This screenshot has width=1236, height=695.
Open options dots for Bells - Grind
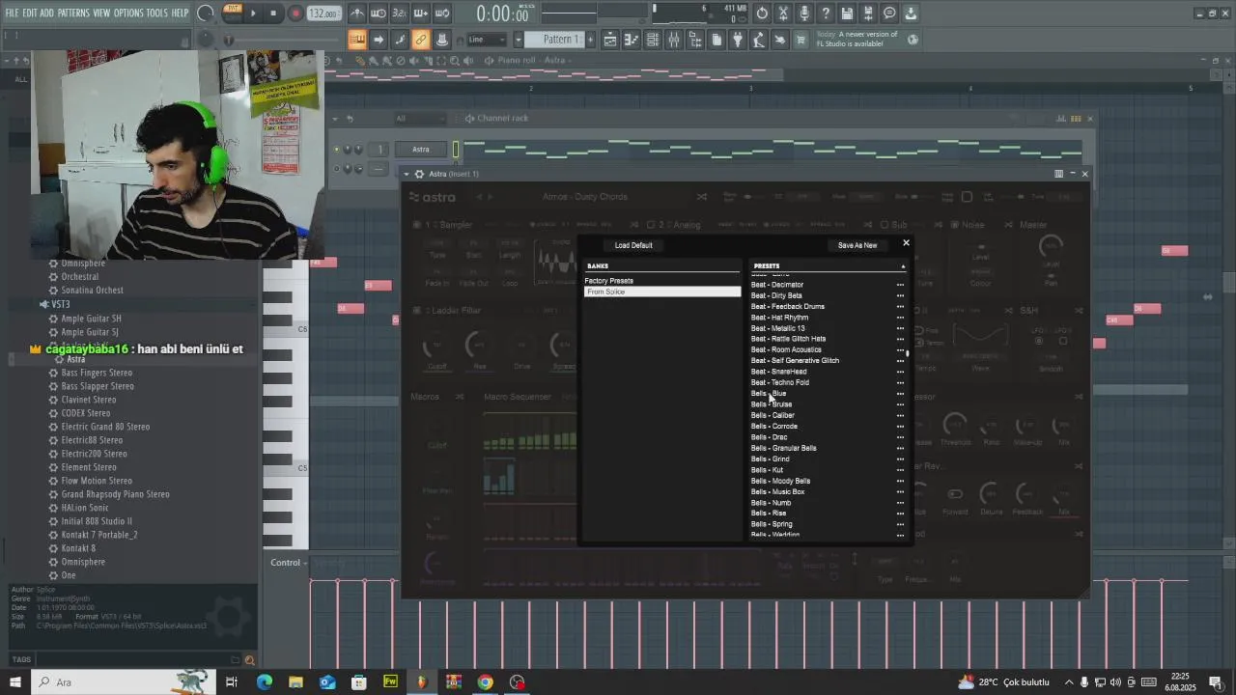click(x=900, y=459)
